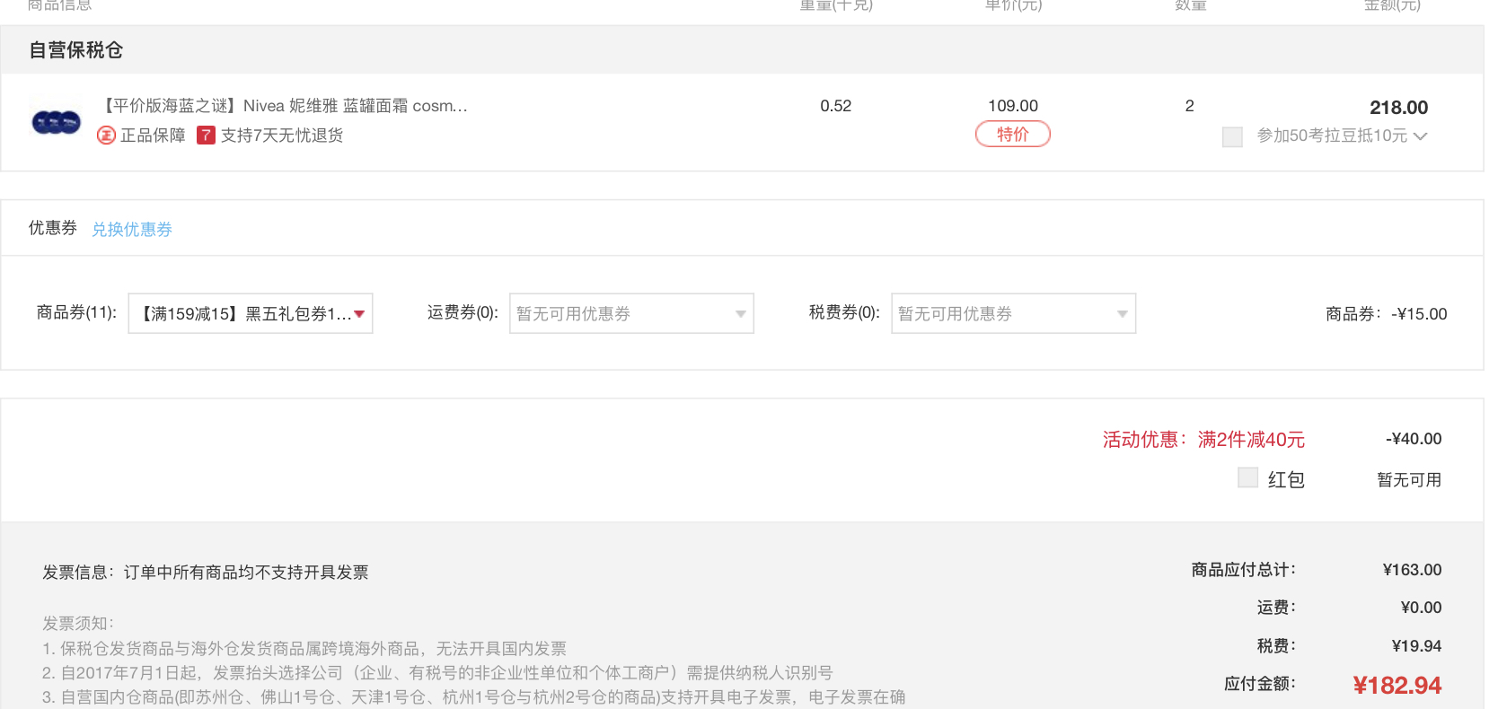Open the 税费券 tax coupon dropdown
Viewport: 1498px width, 709px height.
point(1013,314)
